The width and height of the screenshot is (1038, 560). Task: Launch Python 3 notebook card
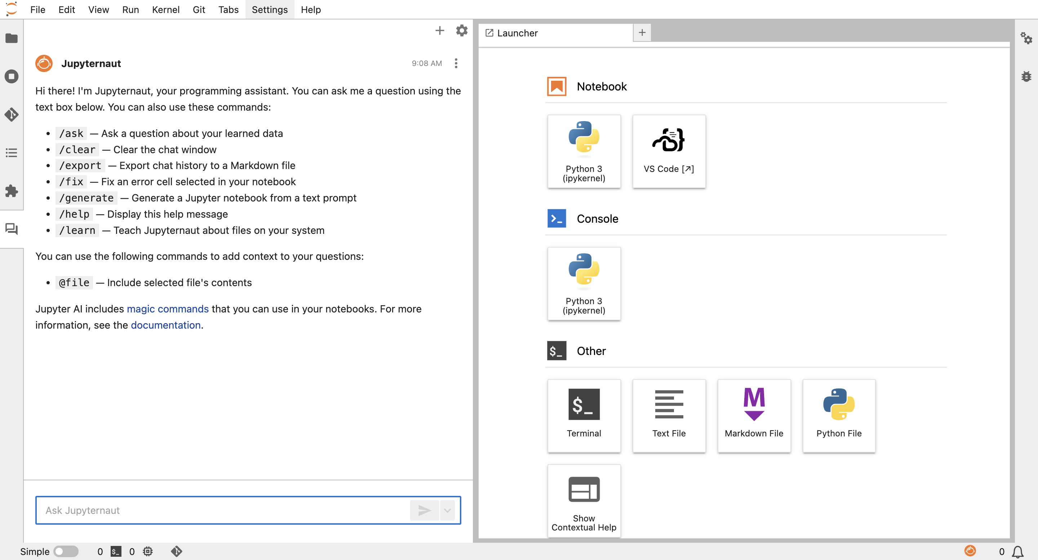[x=584, y=151]
